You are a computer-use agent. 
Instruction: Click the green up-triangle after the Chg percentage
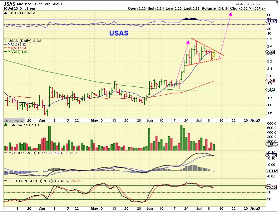click(x=265, y=9)
